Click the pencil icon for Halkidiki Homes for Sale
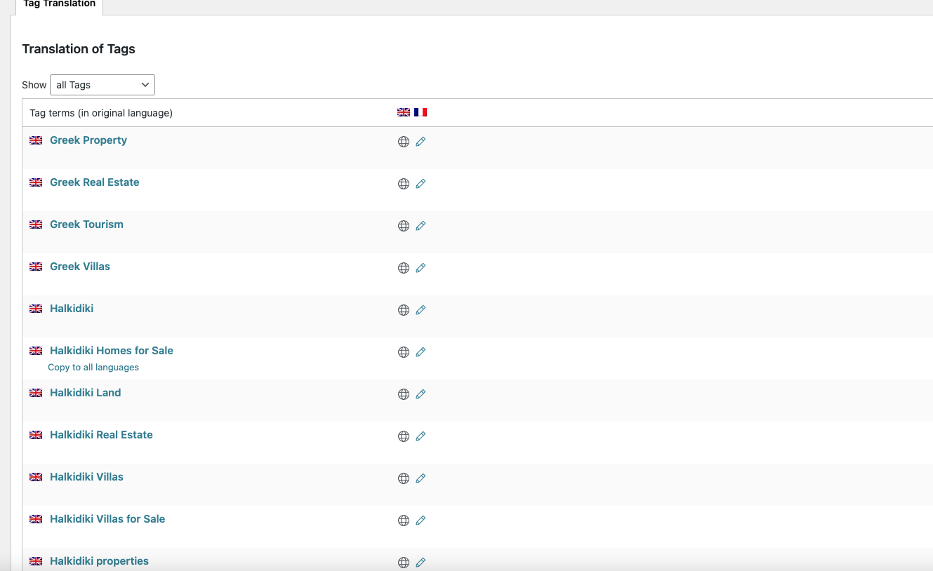This screenshot has height=571, width=933. coord(421,352)
